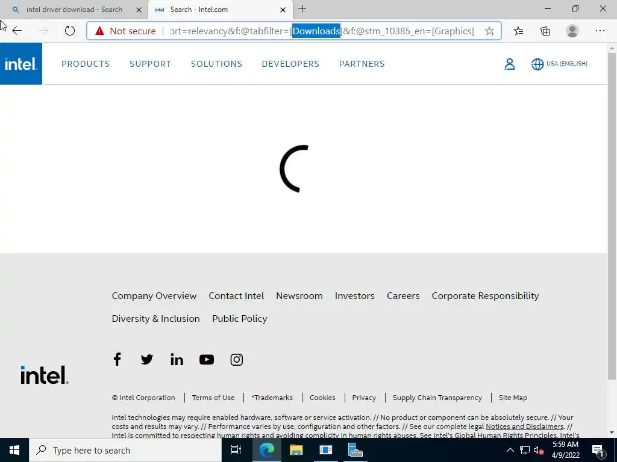Open the SUPPORT menu
Screen dimensions: 617x462
click(150, 64)
